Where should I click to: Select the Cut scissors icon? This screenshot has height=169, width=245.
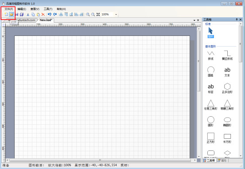pyautogui.click(x=28, y=15)
